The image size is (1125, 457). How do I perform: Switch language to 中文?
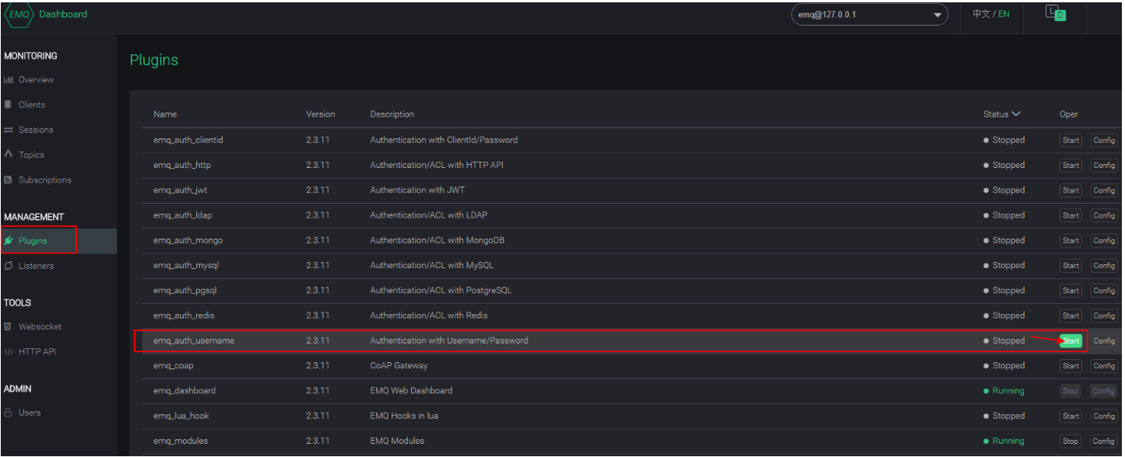[x=981, y=14]
